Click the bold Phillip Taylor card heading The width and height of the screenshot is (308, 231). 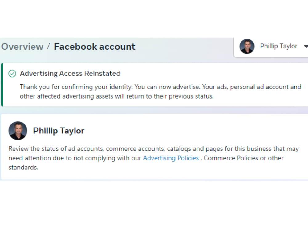click(x=59, y=131)
